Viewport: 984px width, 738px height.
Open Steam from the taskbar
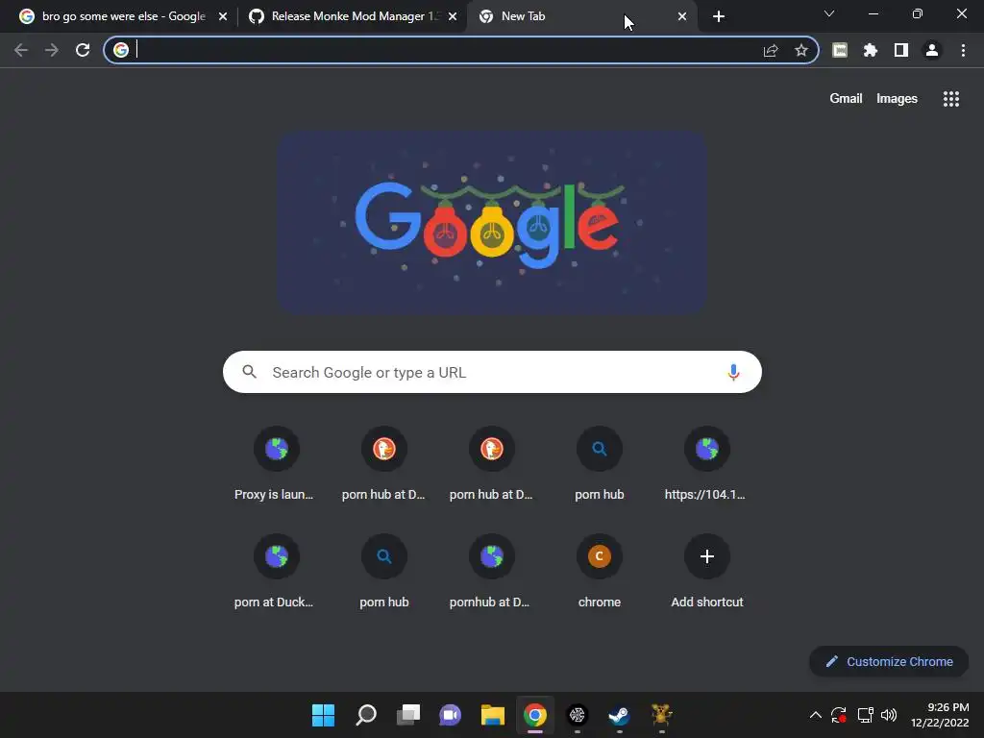[620, 715]
